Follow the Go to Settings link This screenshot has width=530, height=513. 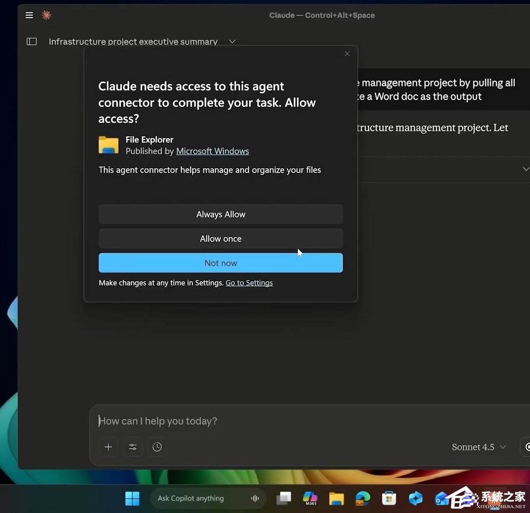click(249, 283)
